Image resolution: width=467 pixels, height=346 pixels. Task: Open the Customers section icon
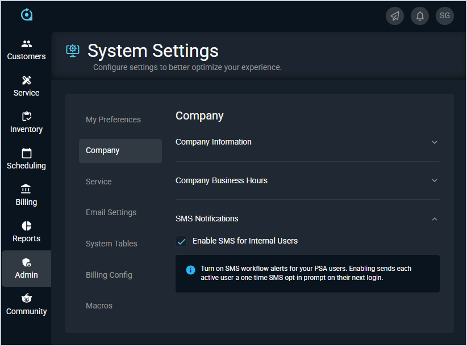(x=26, y=44)
